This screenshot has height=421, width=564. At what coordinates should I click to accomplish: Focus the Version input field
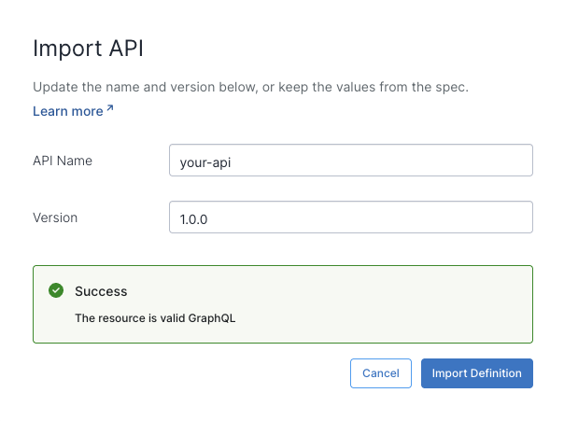pos(350,218)
